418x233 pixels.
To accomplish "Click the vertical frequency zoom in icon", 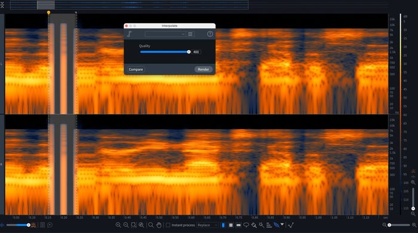I will (413, 182).
